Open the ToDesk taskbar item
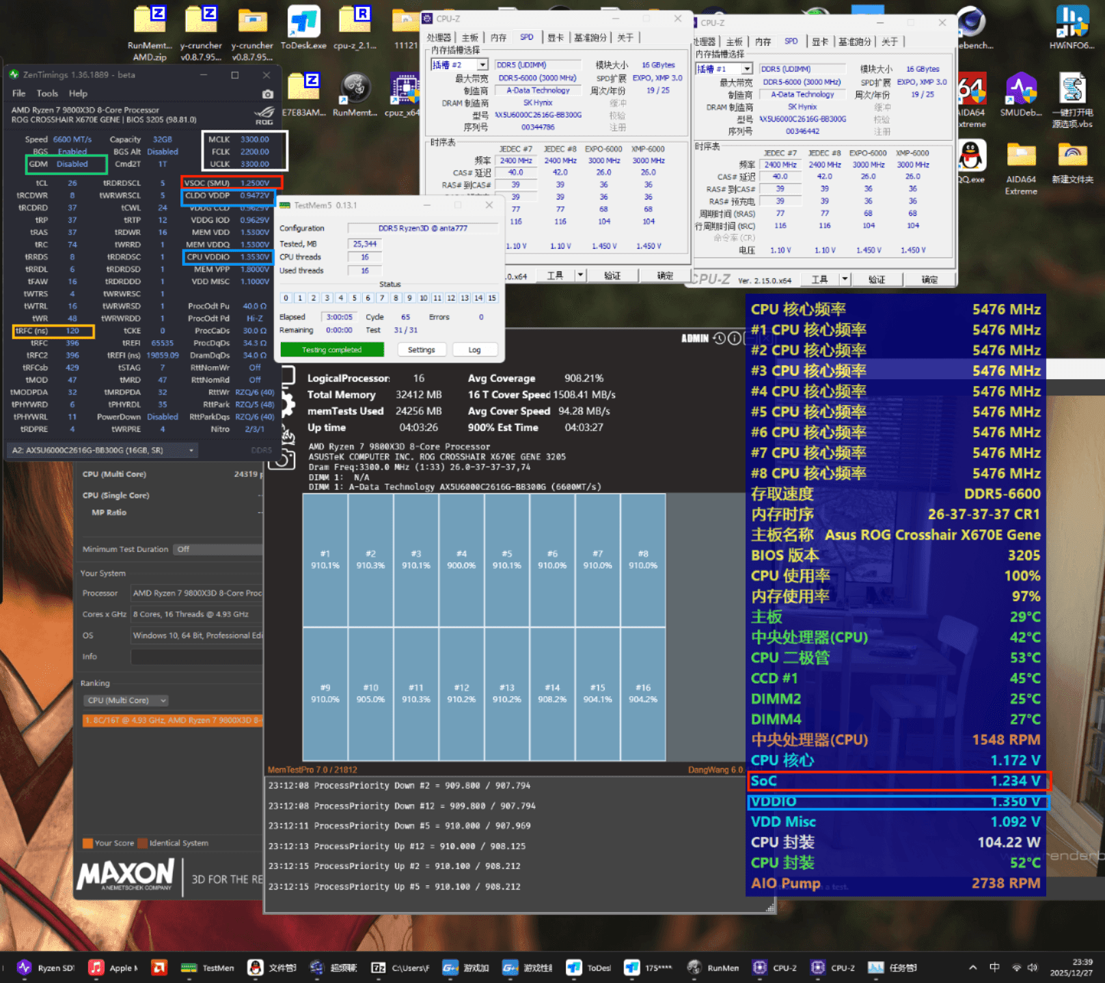The width and height of the screenshot is (1105, 983). (x=588, y=967)
